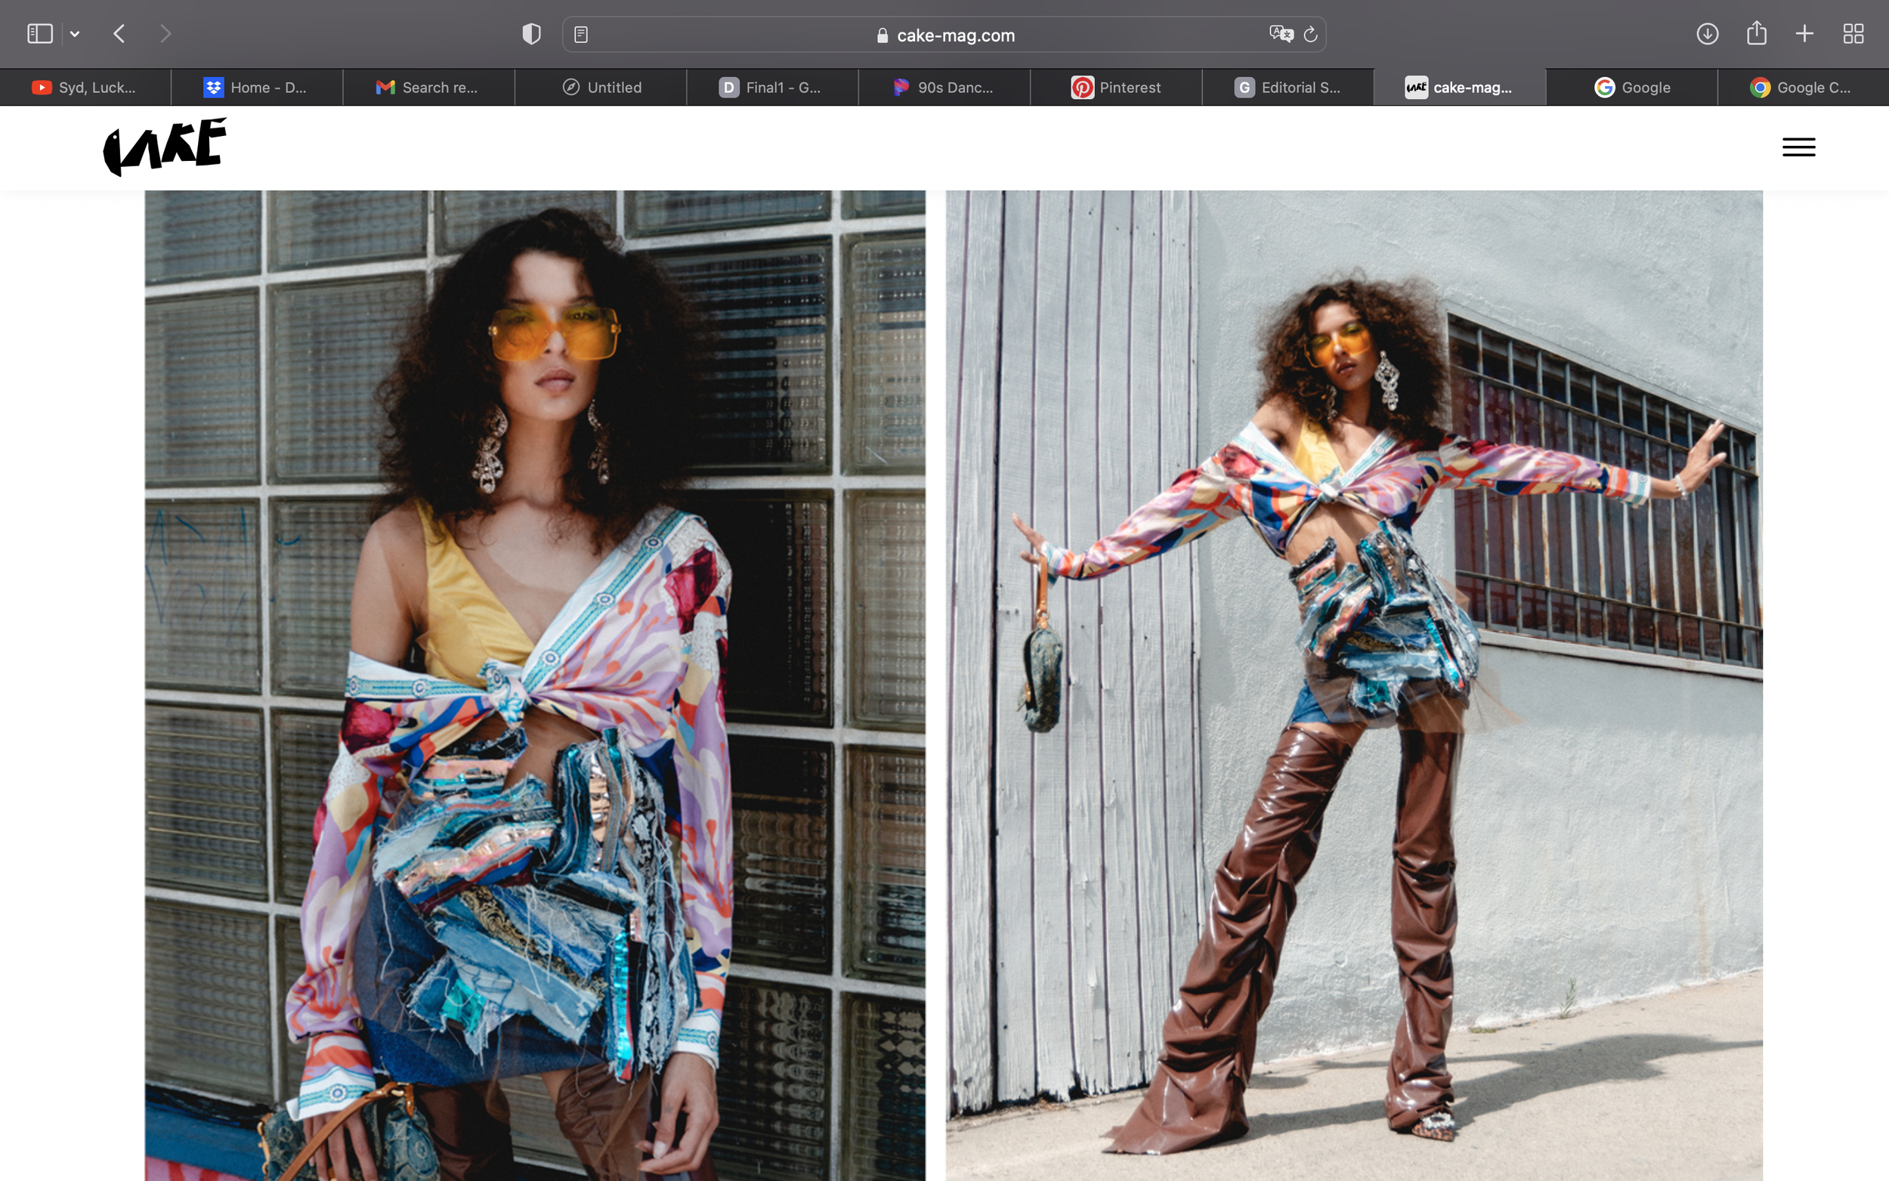This screenshot has height=1181, width=1889.
Task: Switch to the 90s Danc... tab
Action: tap(944, 88)
